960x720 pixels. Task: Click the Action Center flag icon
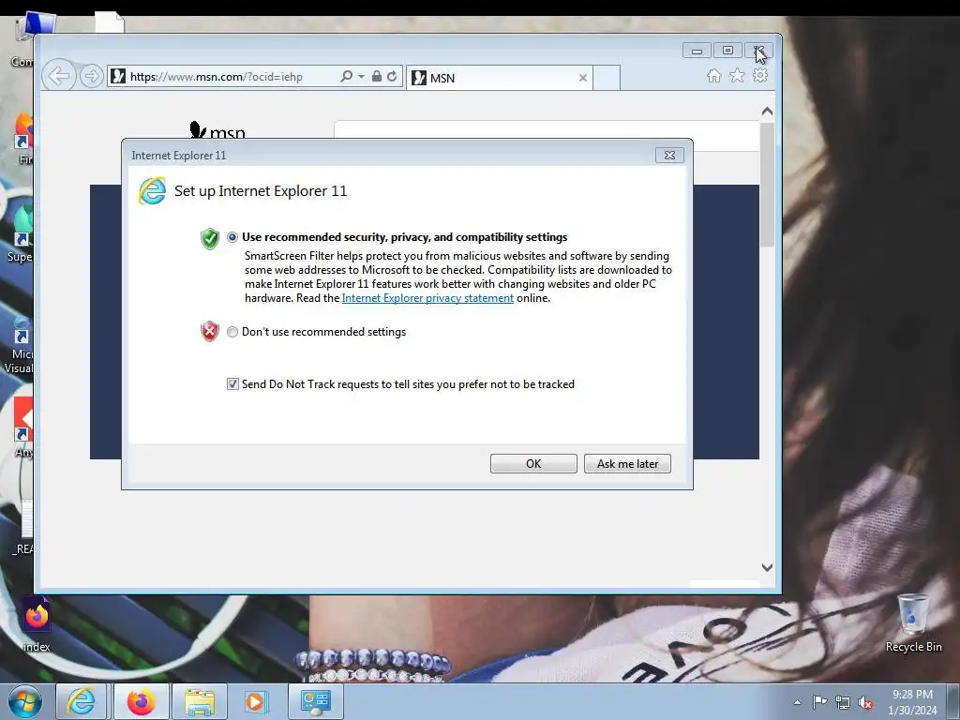point(819,702)
